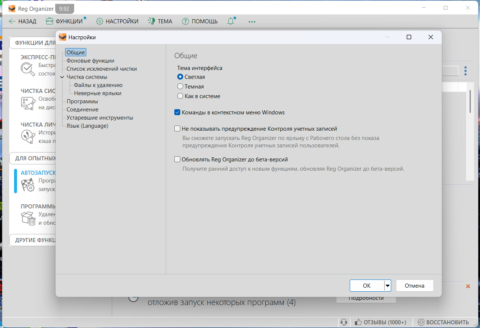480x328 pixels.
Task: Collapse the Чистка системы tree node
Action: click(x=62, y=77)
